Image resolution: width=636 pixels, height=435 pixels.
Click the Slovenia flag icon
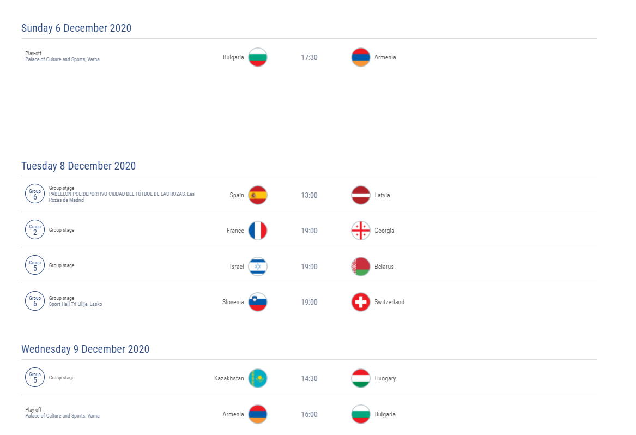click(x=258, y=302)
